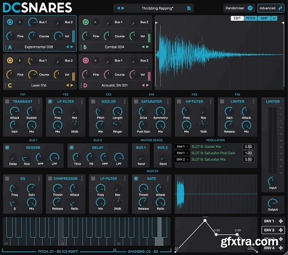Toggle power for sample slot B
Image resolution: width=288 pixels, height=255 pixels.
coord(86,22)
